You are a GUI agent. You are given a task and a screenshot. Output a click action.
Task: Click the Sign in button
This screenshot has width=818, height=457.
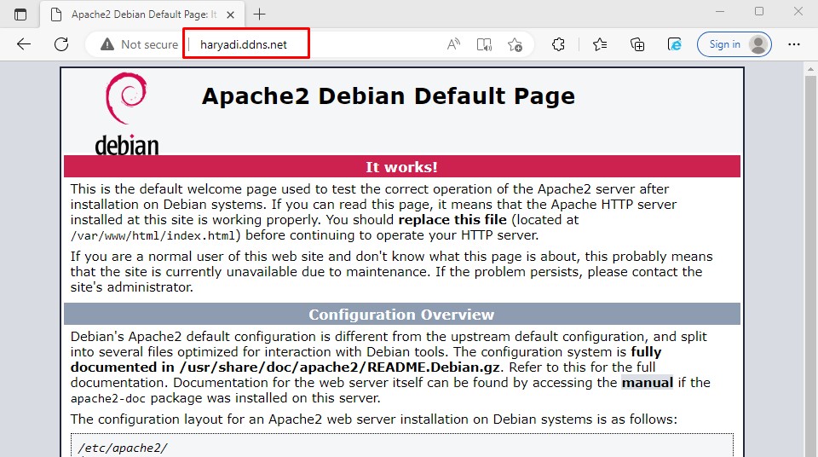point(734,44)
